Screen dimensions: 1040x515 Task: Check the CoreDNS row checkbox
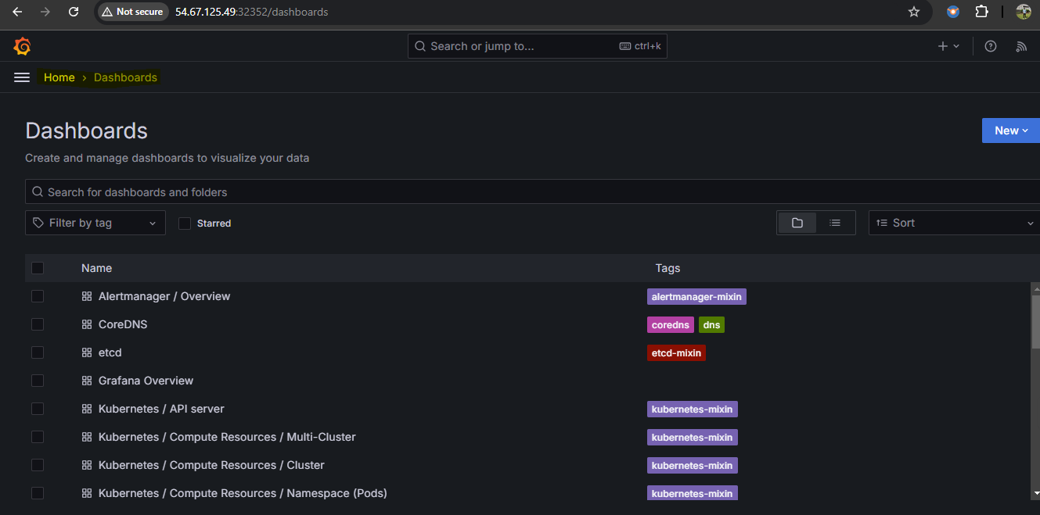click(38, 324)
